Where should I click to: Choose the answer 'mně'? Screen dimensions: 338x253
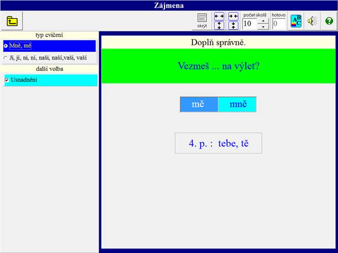tap(237, 104)
